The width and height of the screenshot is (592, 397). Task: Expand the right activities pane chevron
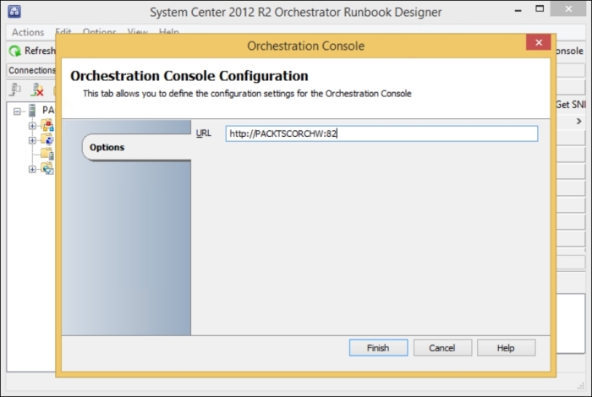(x=578, y=122)
